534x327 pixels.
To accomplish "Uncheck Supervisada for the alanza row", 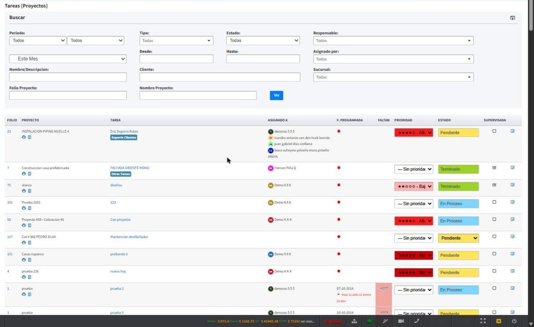I will [x=494, y=184].
